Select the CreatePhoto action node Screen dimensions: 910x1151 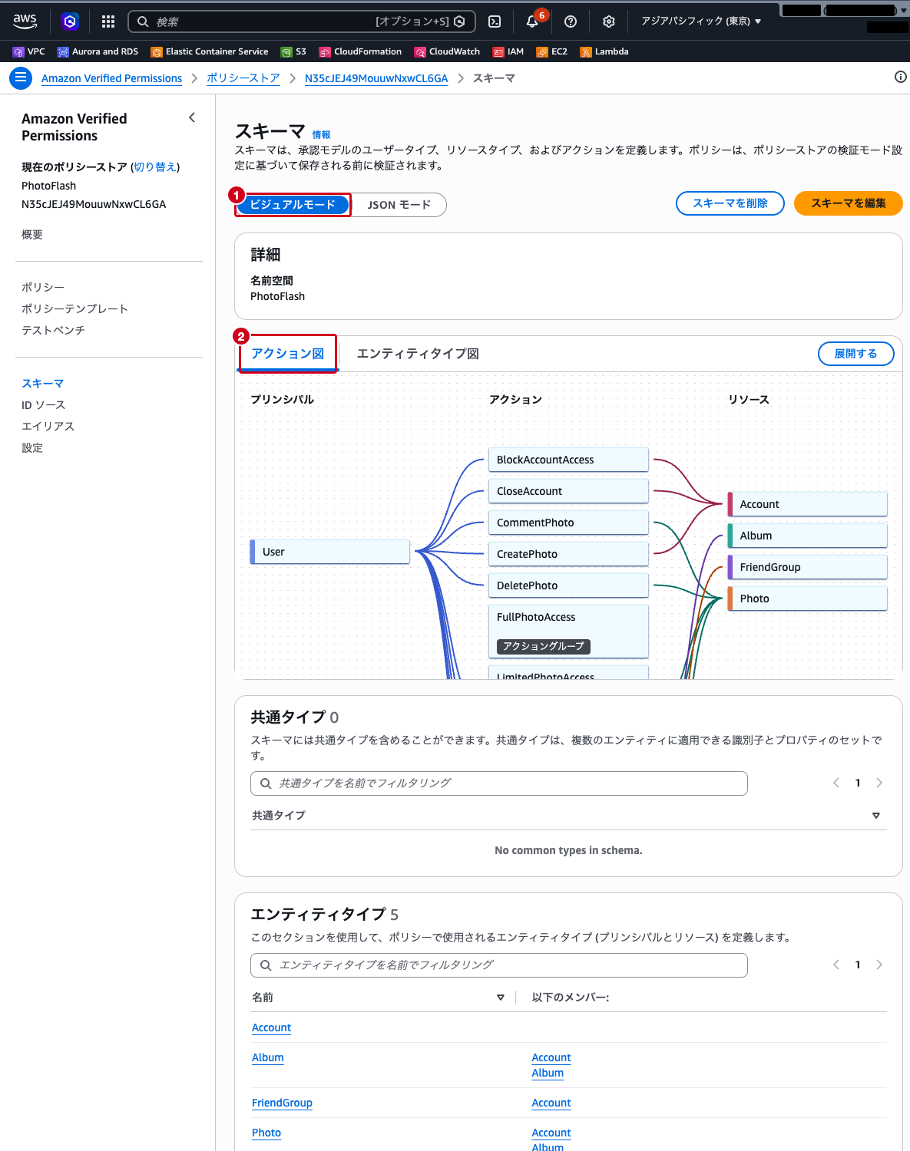(x=569, y=554)
